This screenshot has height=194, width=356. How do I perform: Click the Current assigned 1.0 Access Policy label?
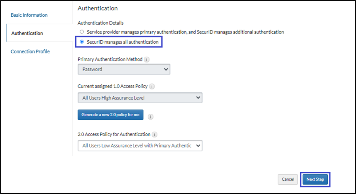pos(112,86)
